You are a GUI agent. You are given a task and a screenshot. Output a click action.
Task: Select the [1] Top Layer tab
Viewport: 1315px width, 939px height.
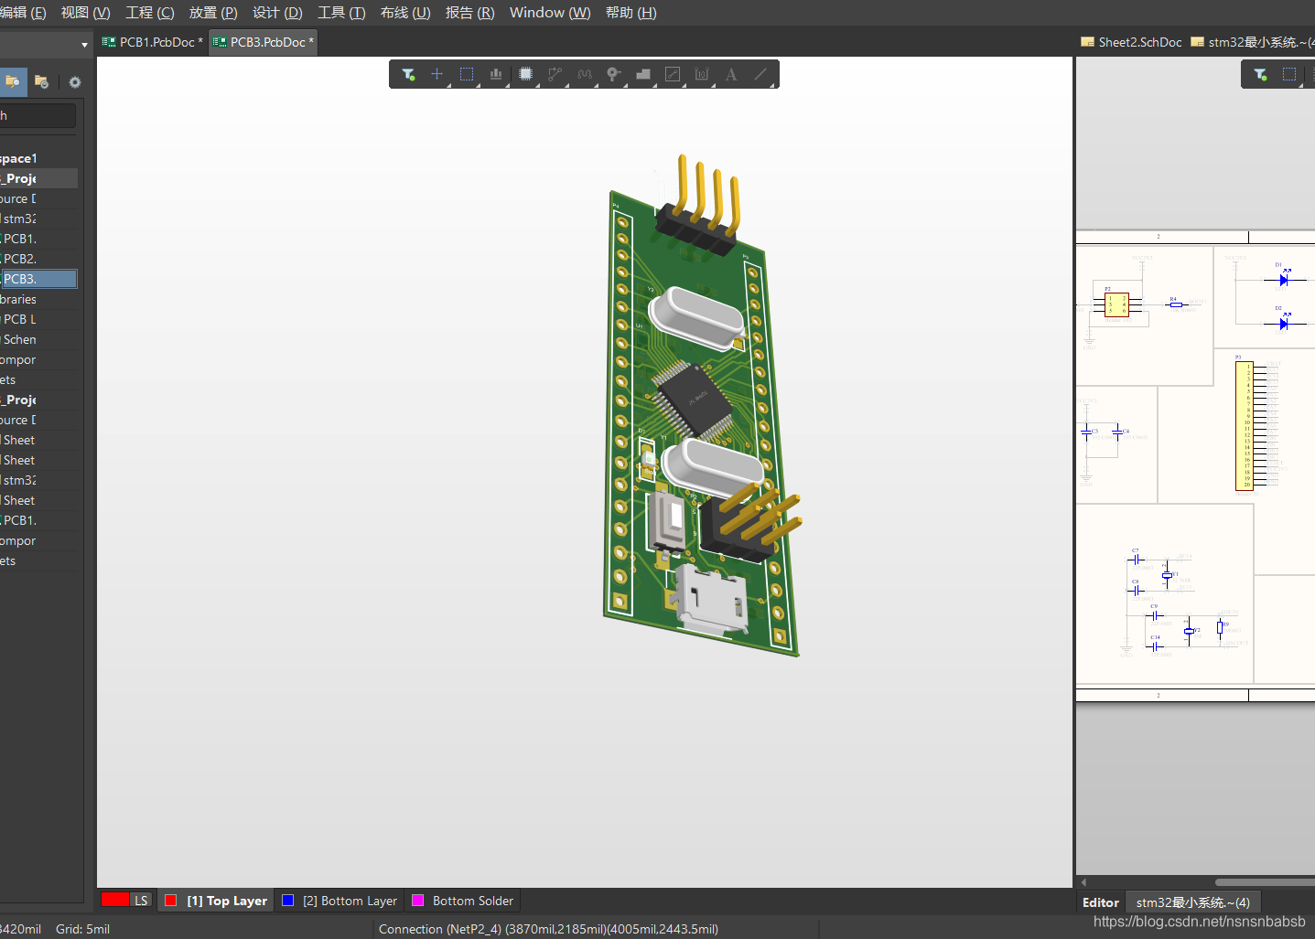coord(217,901)
